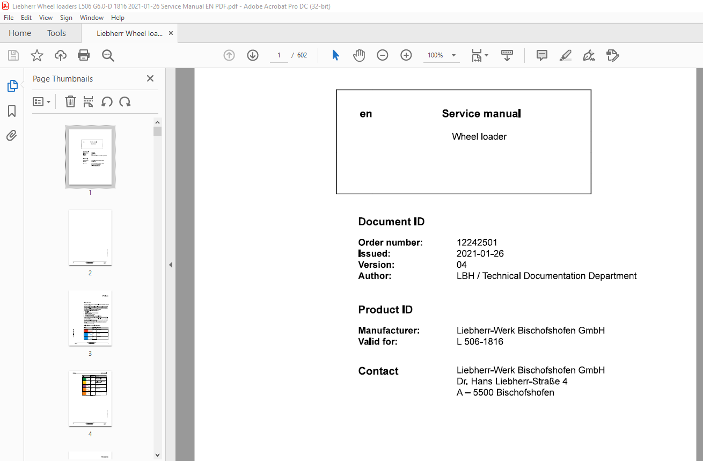The height and width of the screenshot is (461, 703).
Task: Select page 3 thumbnail
Action: pos(90,318)
